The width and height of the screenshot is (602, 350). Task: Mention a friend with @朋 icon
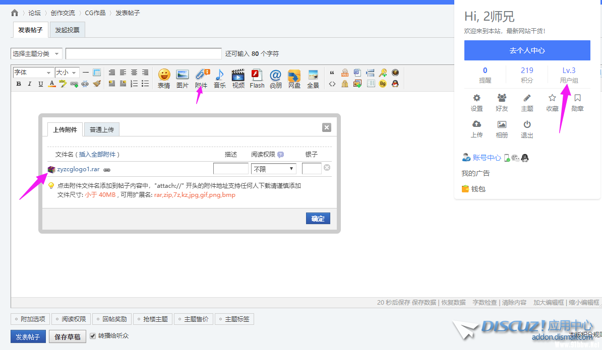tap(275, 78)
